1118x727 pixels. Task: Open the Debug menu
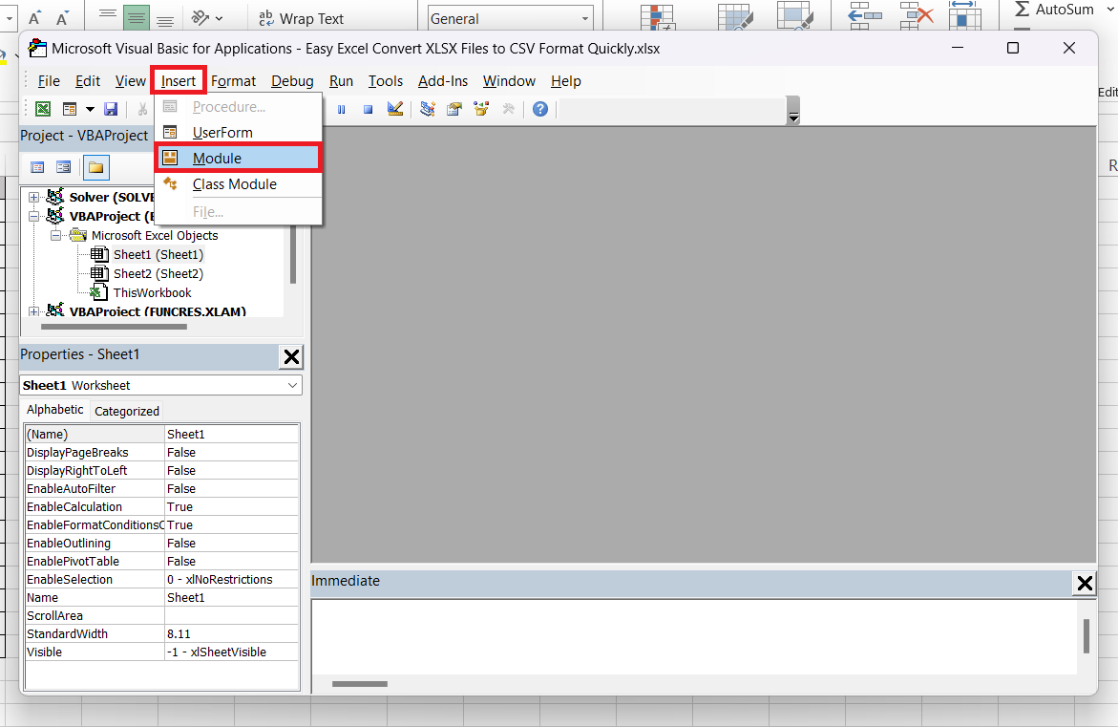(292, 81)
